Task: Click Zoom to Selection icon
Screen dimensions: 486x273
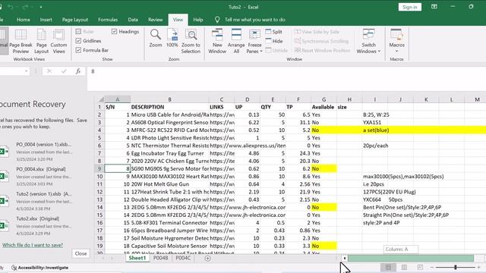Action: pyautogui.click(x=191, y=34)
